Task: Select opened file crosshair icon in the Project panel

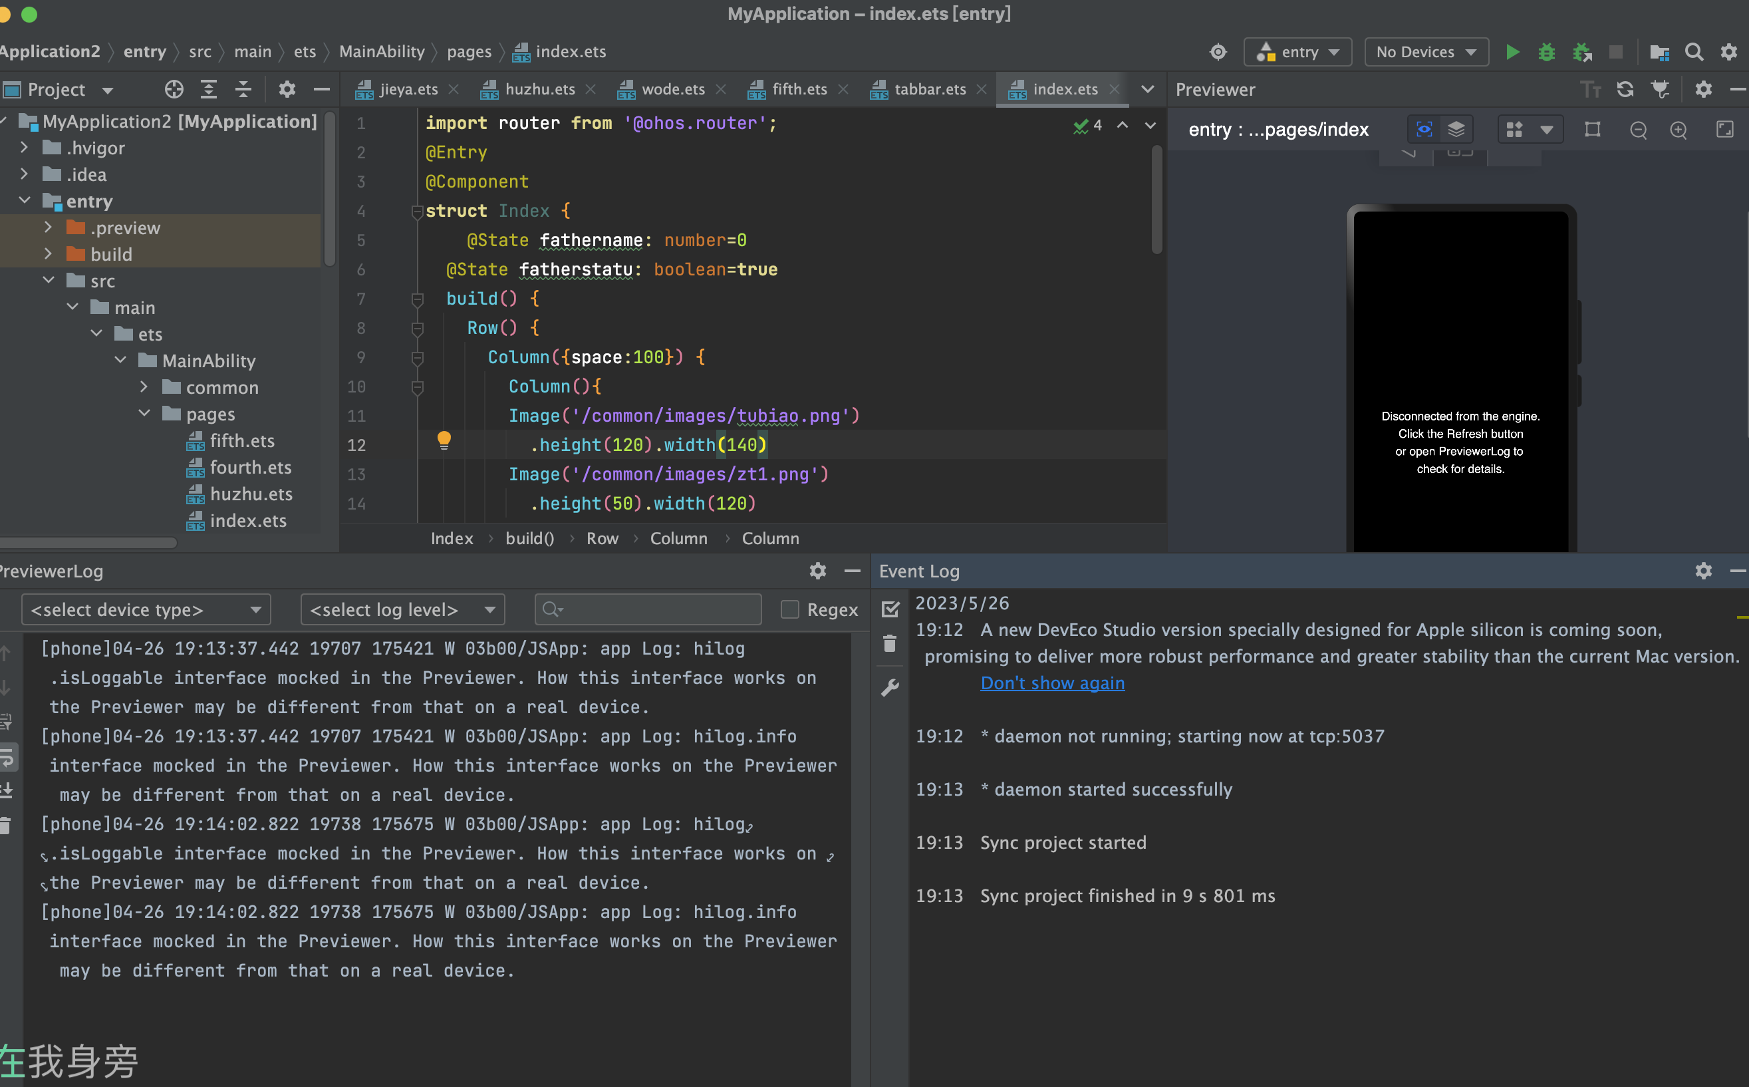Action: 174,89
